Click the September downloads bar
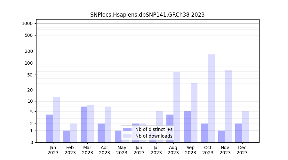 [x=194, y=113]
